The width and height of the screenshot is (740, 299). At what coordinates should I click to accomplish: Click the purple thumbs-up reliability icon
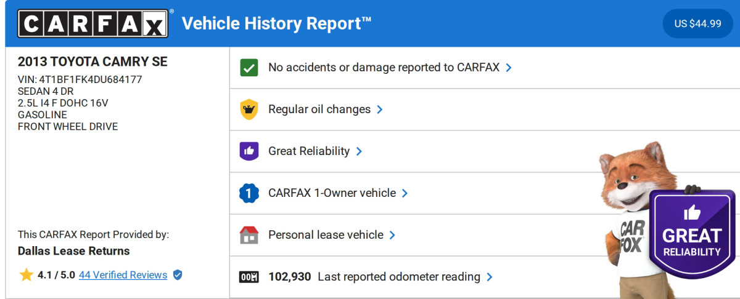[249, 151]
